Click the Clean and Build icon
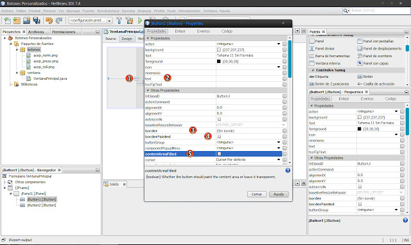The height and width of the screenshot is (245, 411). coord(129,20)
